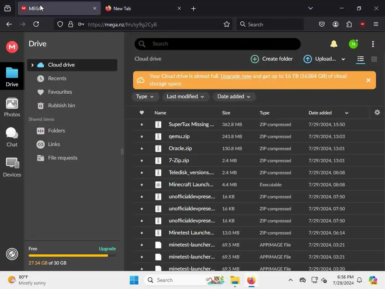Click the Upload button
Viewport: 385px width, 289px height.
(320, 59)
